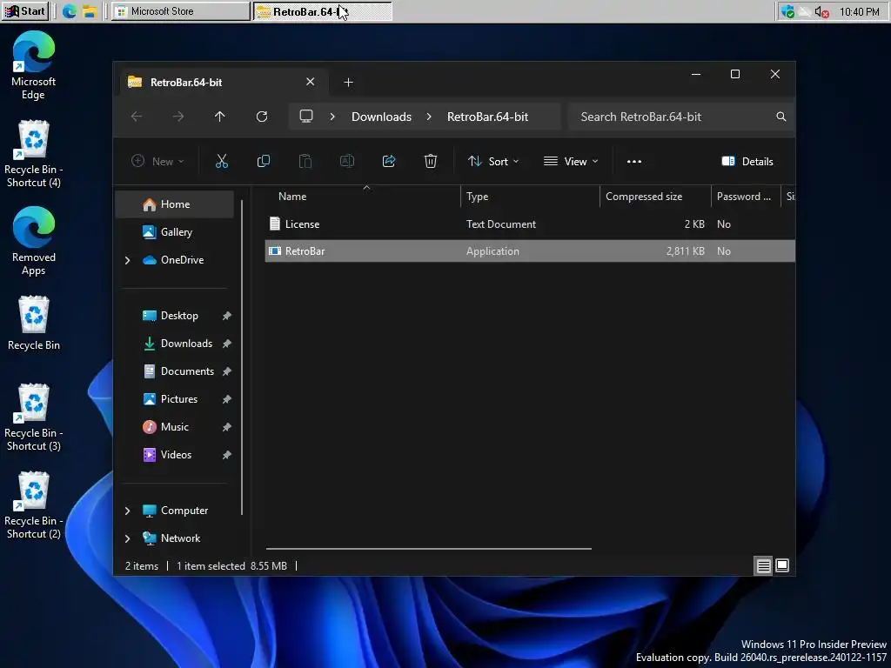The image size is (891, 668).
Task: Sort by Compressed size column header
Action: (x=655, y=197)
